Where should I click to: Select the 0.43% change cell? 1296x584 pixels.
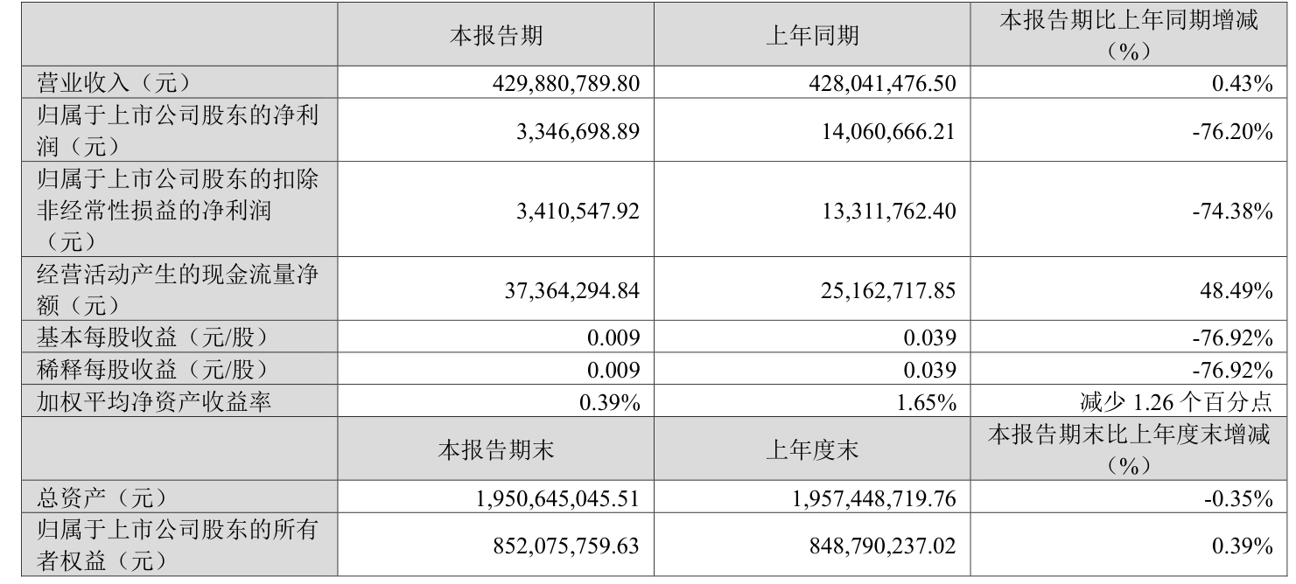click(1248, 84)
